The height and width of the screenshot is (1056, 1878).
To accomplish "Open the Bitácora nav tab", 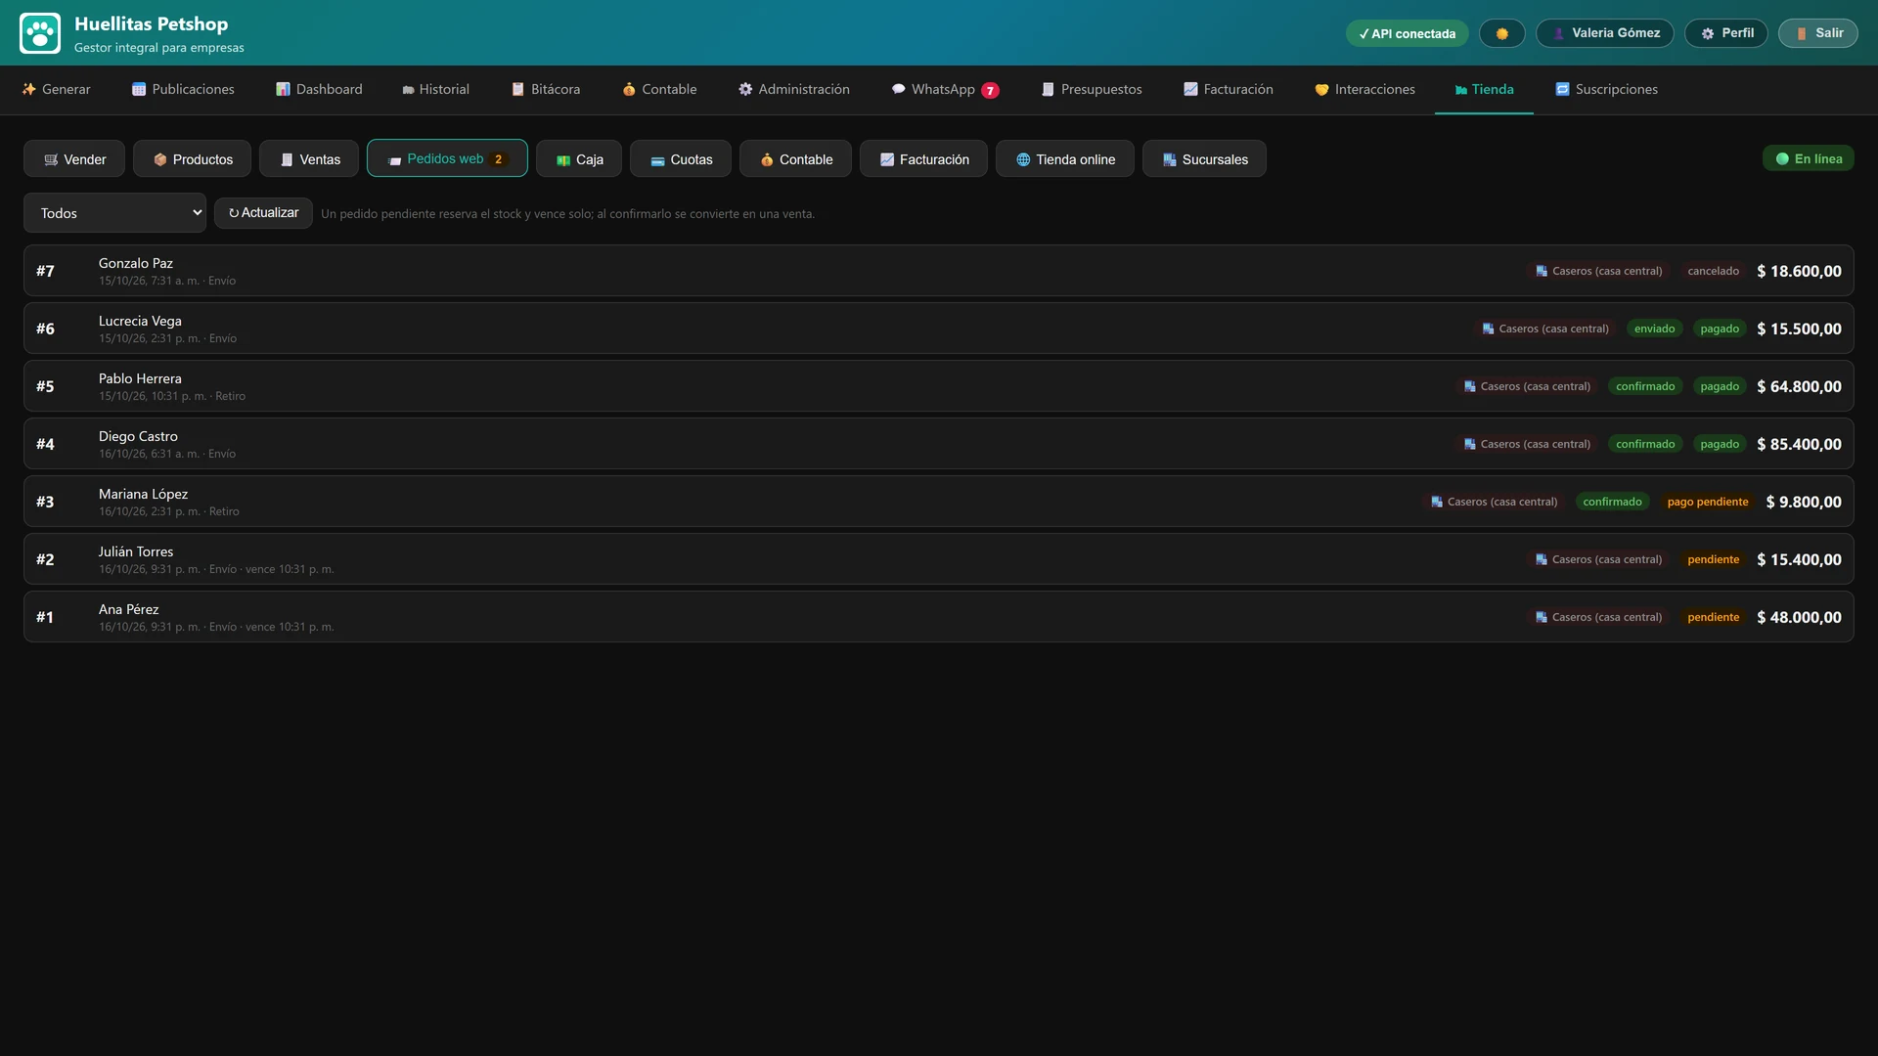I will (x=546, y=89).
